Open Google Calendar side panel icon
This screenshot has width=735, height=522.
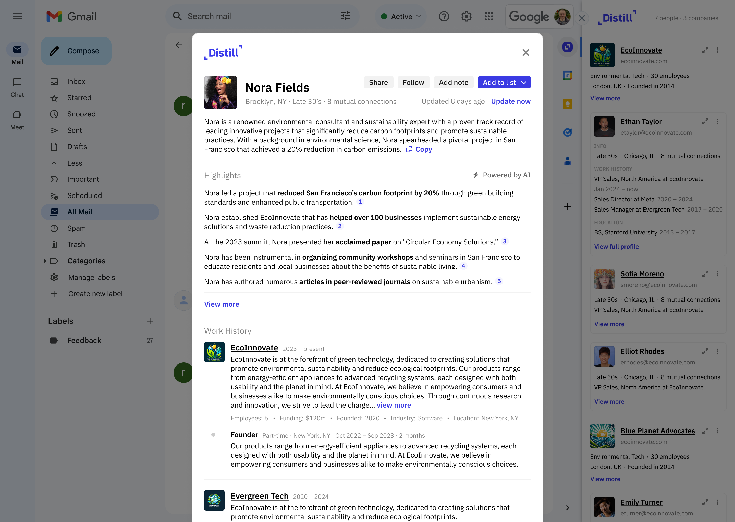(x=567, y=75)
